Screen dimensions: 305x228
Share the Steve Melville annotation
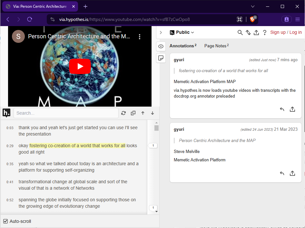click(292, 173)
